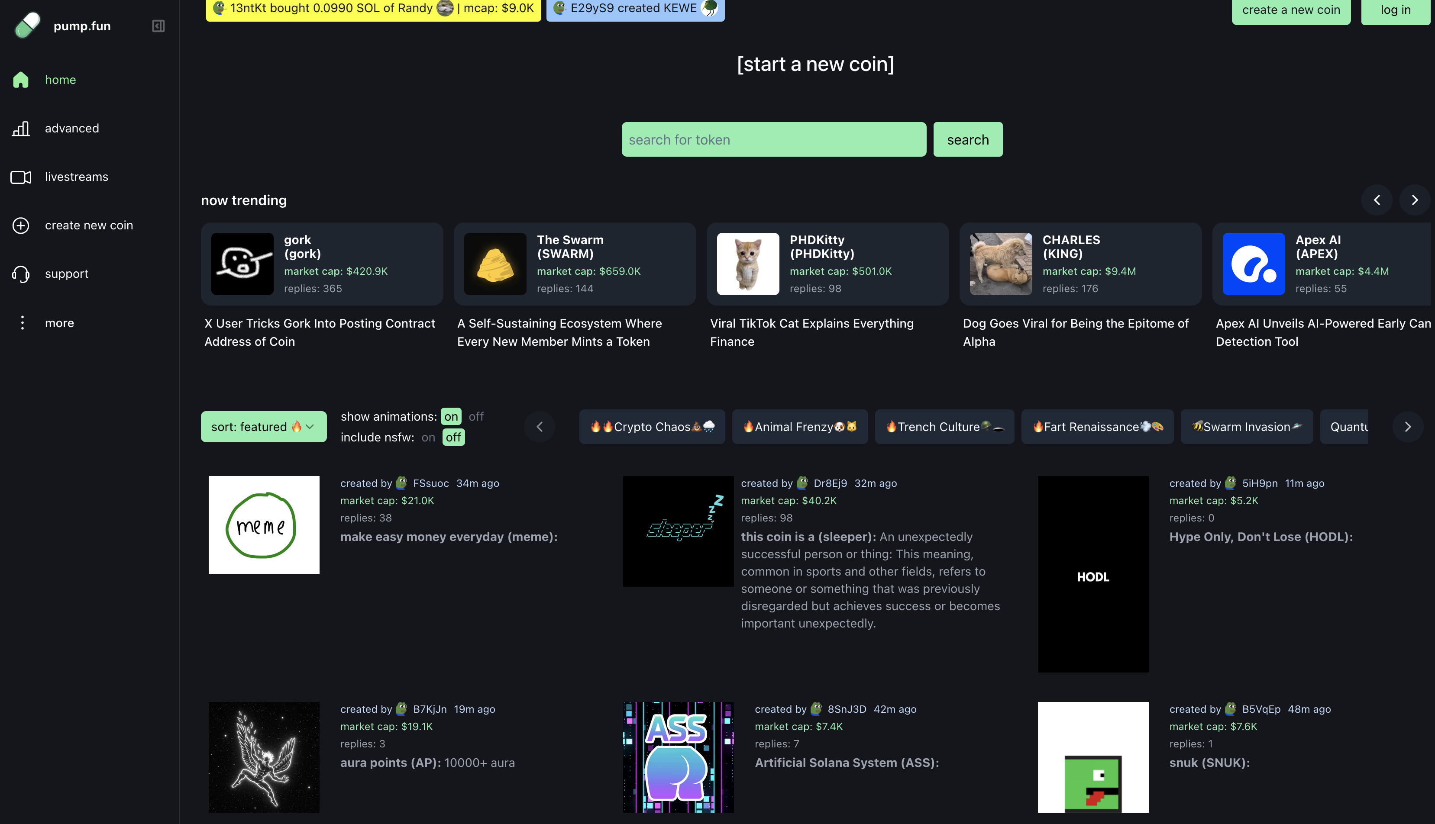Select the Trench Culture category tab
This screenshot has height=824, width=1435.
click(x=944, y=427)
